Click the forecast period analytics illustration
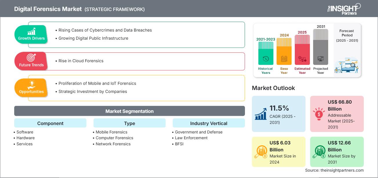The height and width of the screenshot is (178, 378). click(x=347, y=66)
